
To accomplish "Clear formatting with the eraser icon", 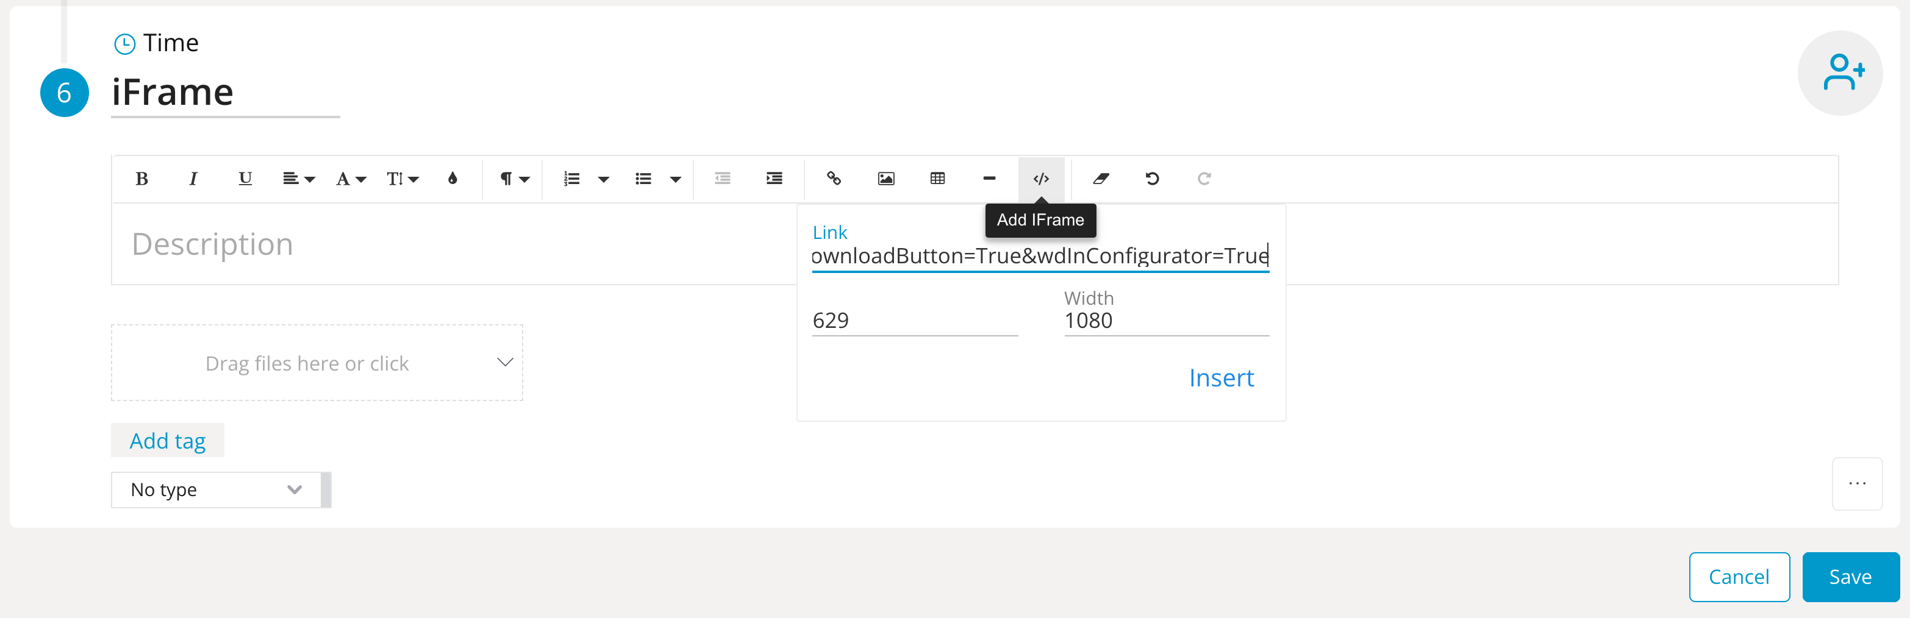I will coord(1100,179).
